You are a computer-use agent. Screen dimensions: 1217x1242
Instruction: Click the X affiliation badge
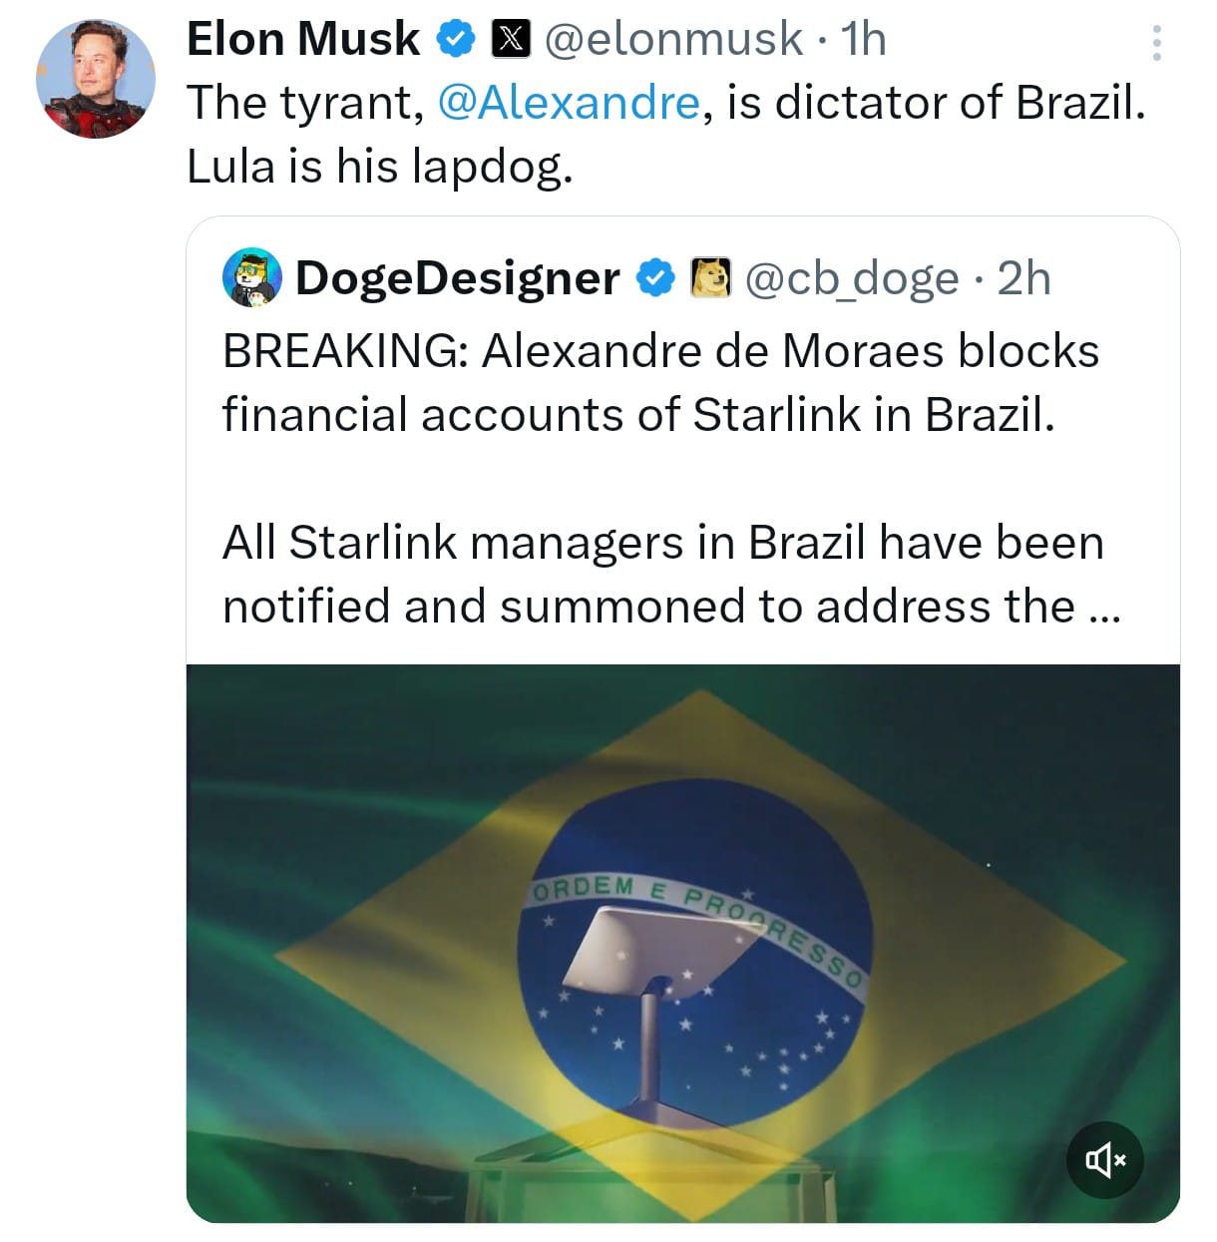(510, 40)
